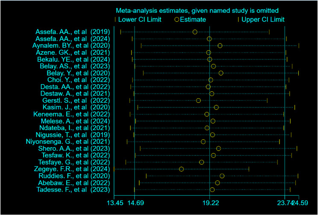Click the estimate circle for Belay Y. (2020)

(x=221, y=73)
